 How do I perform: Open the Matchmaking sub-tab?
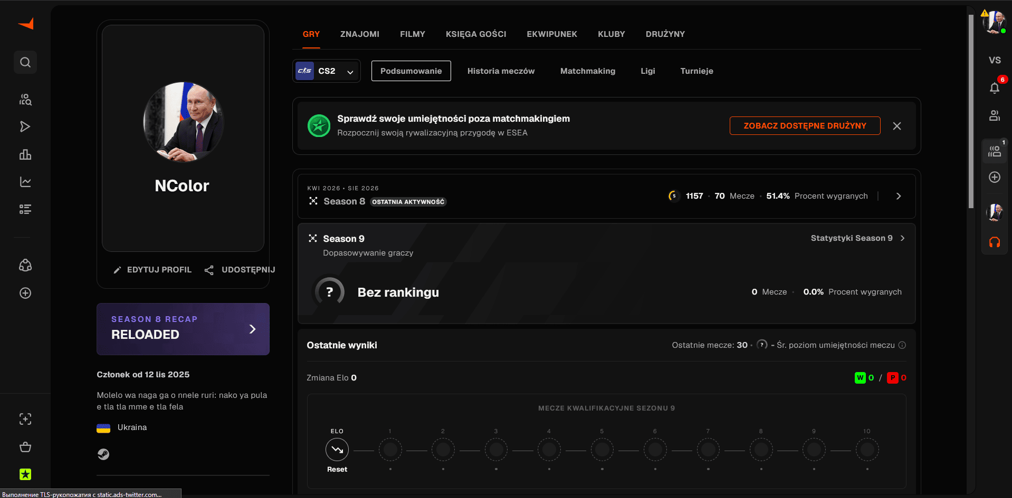click(588, 71)
